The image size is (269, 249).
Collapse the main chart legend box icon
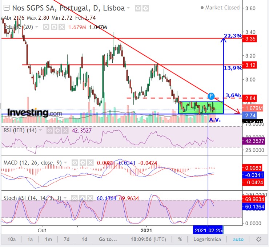point(7,8)
